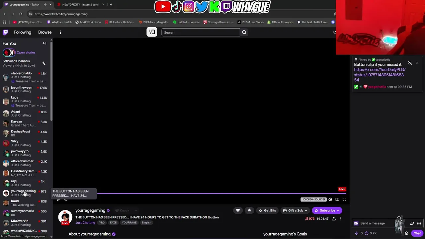
Task: Reload the browser page
Action: tap(21, 14)
